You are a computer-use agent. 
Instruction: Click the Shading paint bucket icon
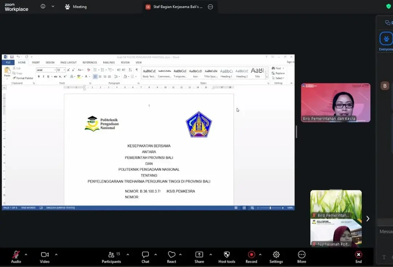coord(125,76)
